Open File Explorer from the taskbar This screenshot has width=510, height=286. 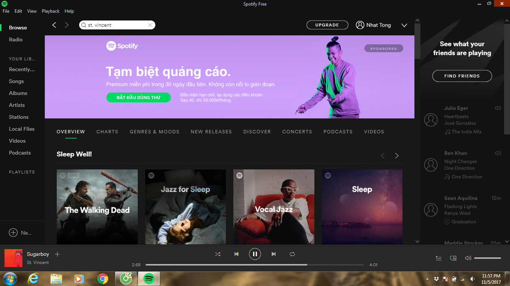(56, 279)
